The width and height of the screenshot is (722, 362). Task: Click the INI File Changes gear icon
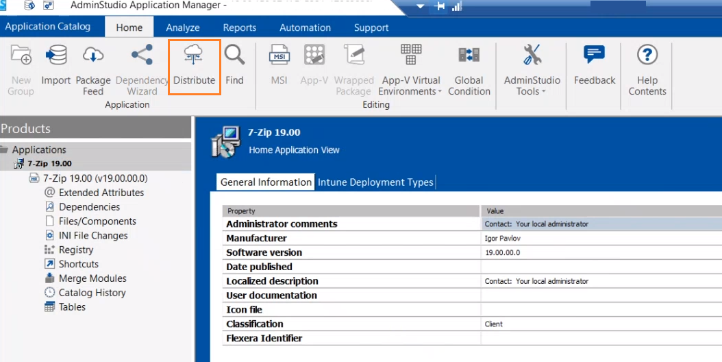point(49,235)
